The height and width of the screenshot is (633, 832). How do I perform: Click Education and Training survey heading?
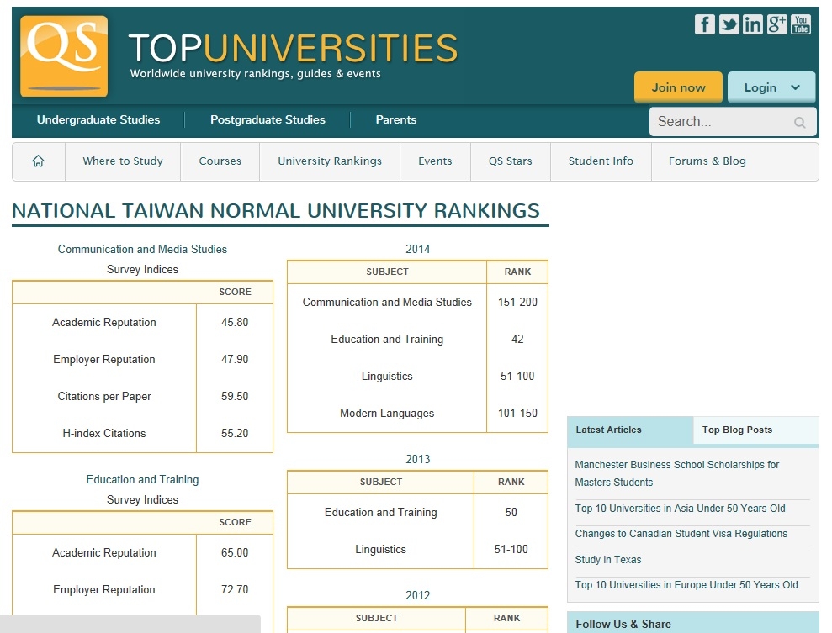pos(142,480)
